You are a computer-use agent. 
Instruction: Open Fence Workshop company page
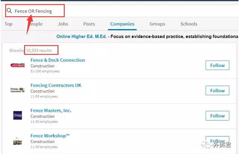pos(50,136)
